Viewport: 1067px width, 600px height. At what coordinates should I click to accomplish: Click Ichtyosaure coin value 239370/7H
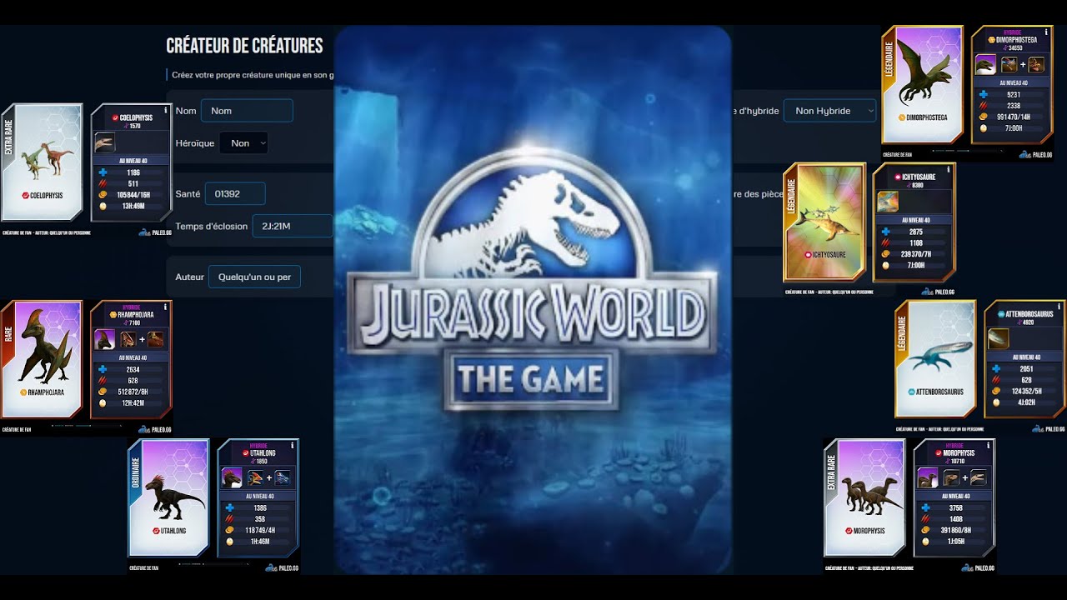pos(915,255)
